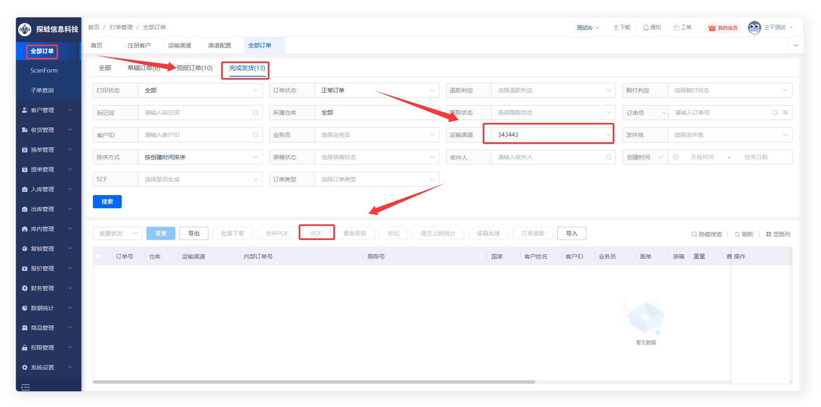Switch to the completed shipment tab
Image resolution: width=821 pixels, height=407 pixels.
[247, 68]
